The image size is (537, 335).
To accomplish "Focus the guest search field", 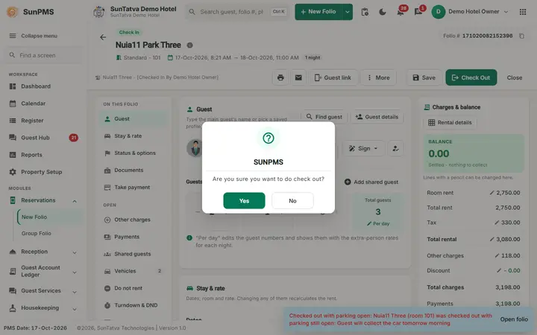I will click(237, 12).
